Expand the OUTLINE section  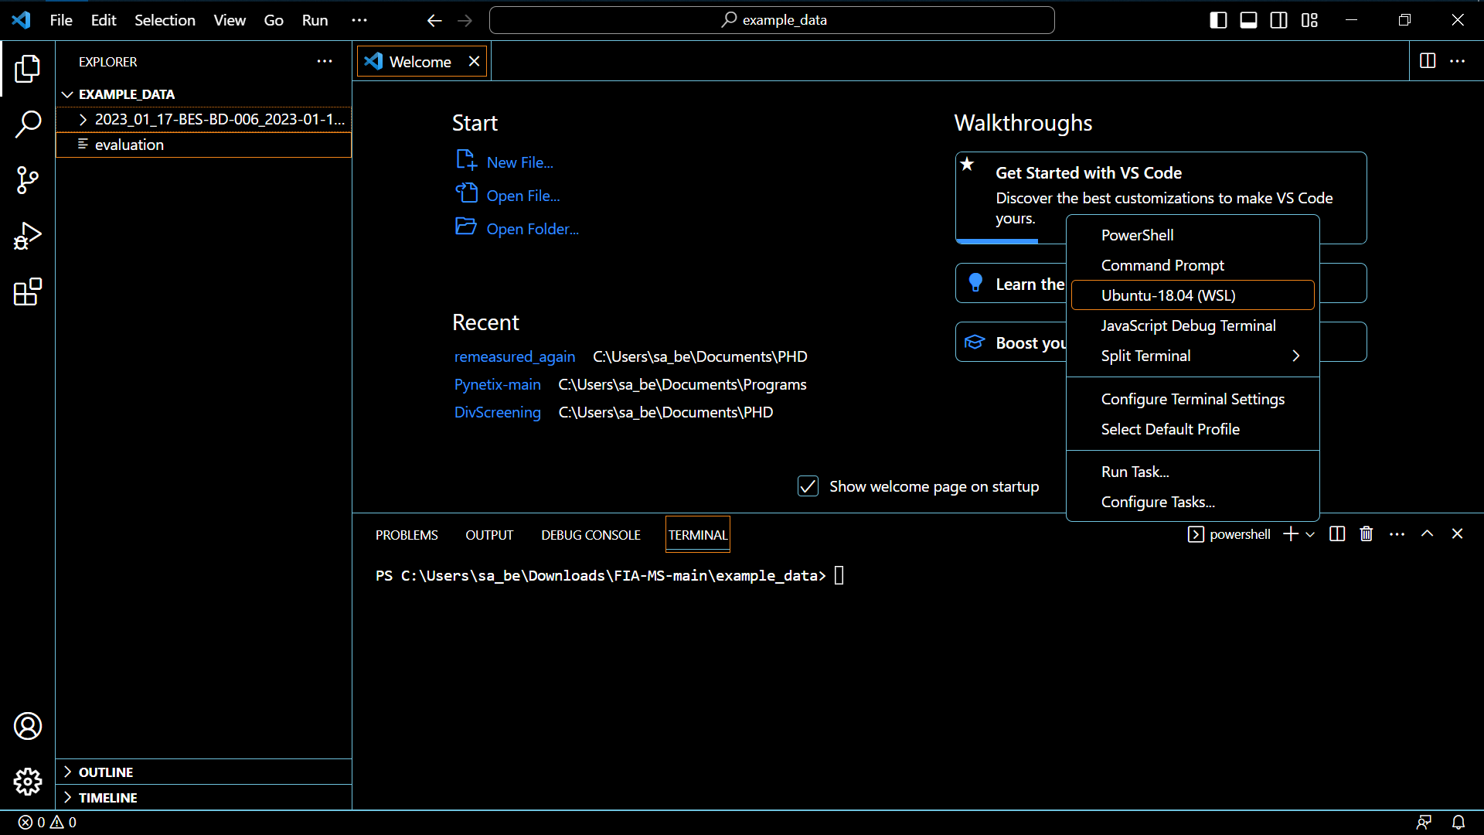click(106, 772)
